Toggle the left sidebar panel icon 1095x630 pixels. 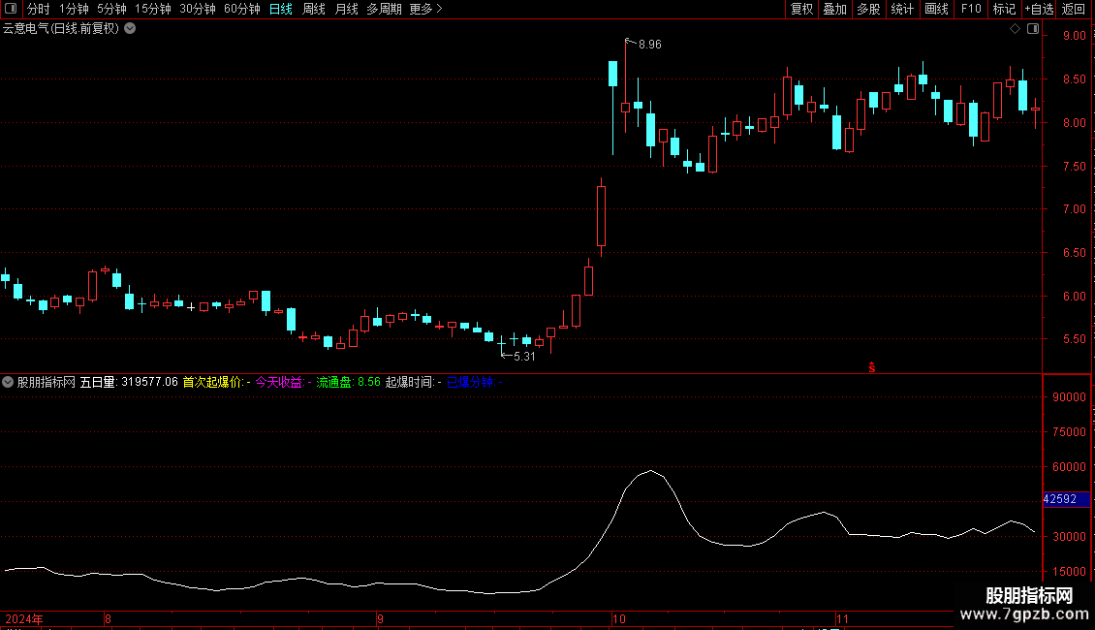11,9
